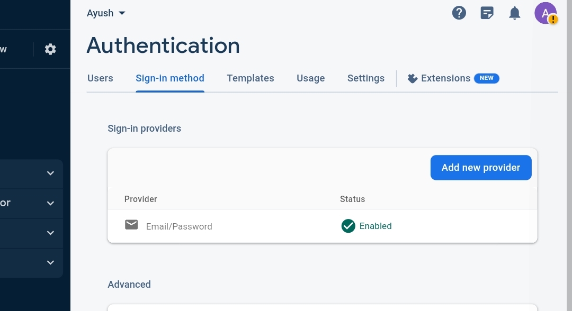Screen dimensions: 572x311
Task: Expand the Ayush project dropdown
Action: (x=106, y=13)
